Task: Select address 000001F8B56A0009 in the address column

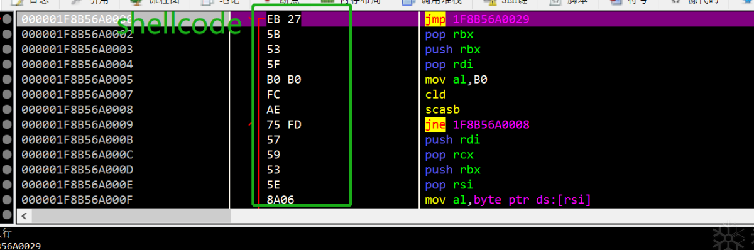Action: (77, 125)
